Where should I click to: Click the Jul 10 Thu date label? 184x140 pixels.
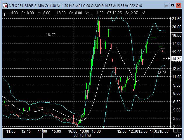pos(82,135)
